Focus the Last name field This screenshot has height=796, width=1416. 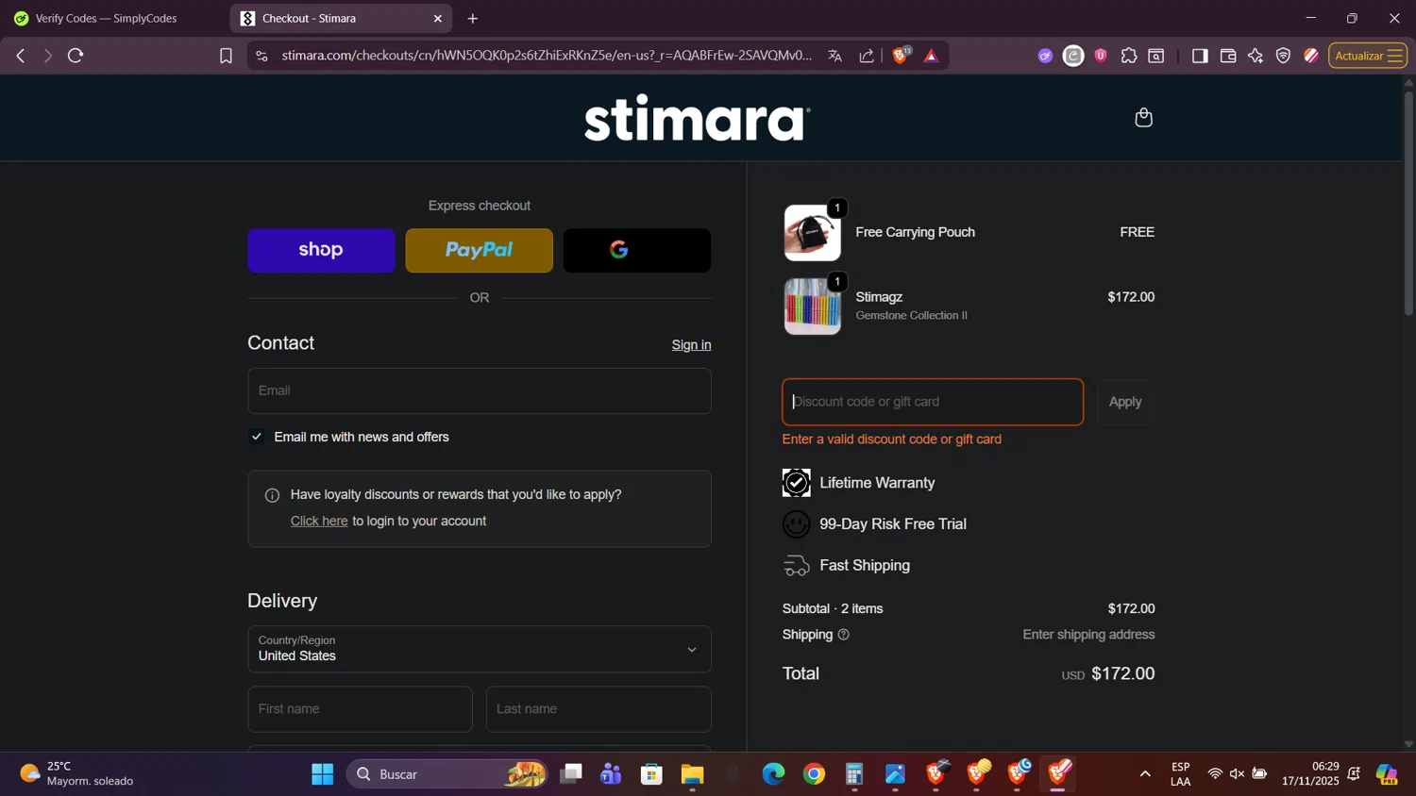click(x=598, y=709)
